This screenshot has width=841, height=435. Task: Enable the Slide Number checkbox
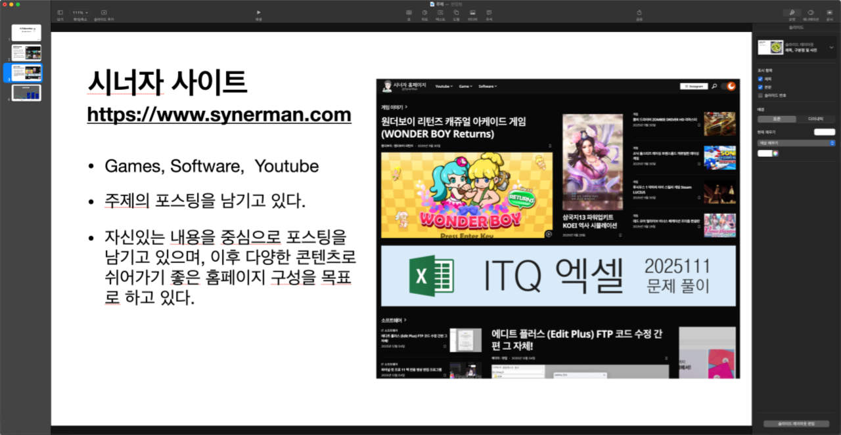tap(760, 95)
